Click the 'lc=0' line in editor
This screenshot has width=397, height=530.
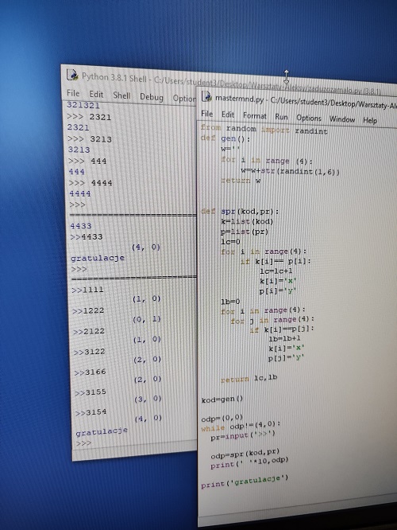click(230, 242)
